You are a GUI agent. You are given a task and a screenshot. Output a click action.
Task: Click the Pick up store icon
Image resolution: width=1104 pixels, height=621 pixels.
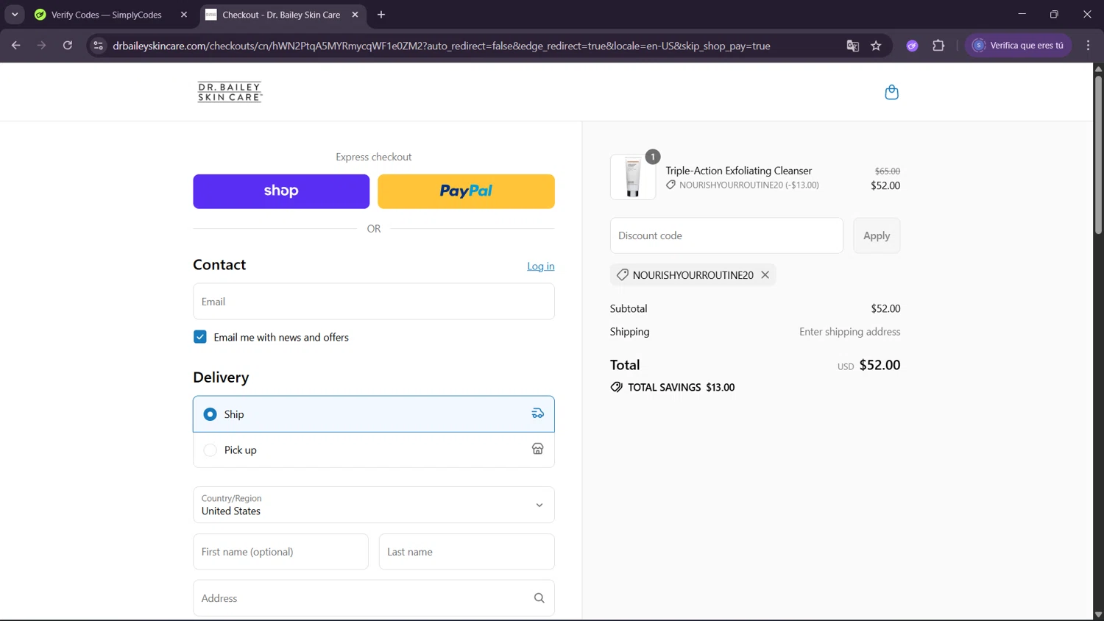[x=538, y=449]
